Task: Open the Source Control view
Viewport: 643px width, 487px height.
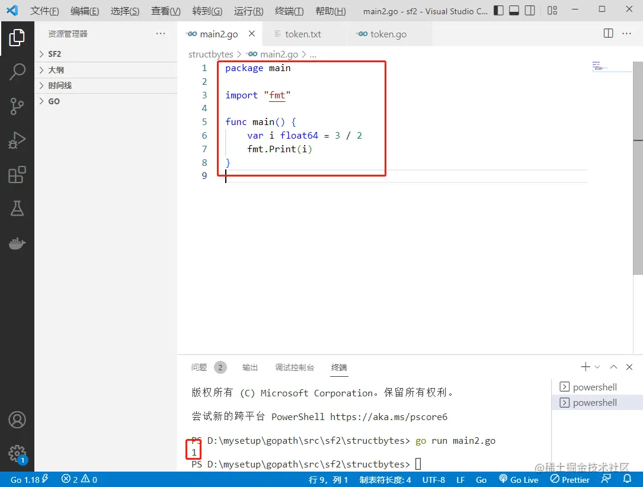Action: 17,106
